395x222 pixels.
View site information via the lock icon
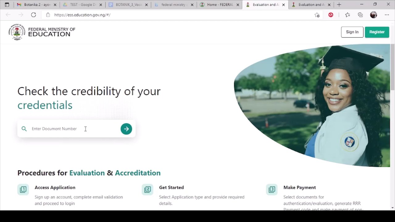[48, 15]
